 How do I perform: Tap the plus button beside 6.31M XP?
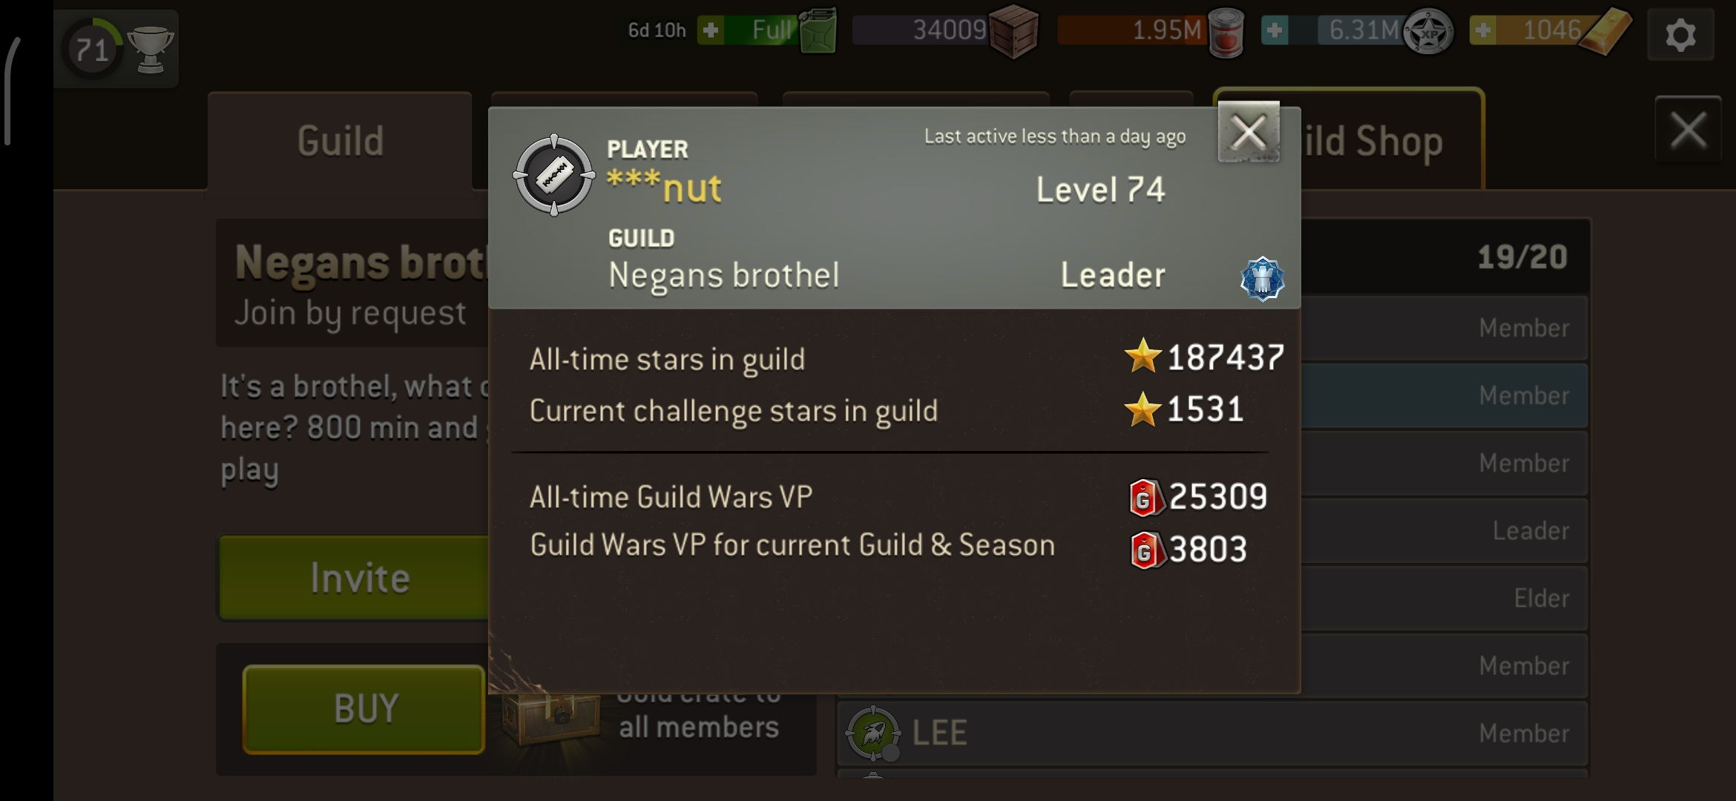click(1275, 30)
